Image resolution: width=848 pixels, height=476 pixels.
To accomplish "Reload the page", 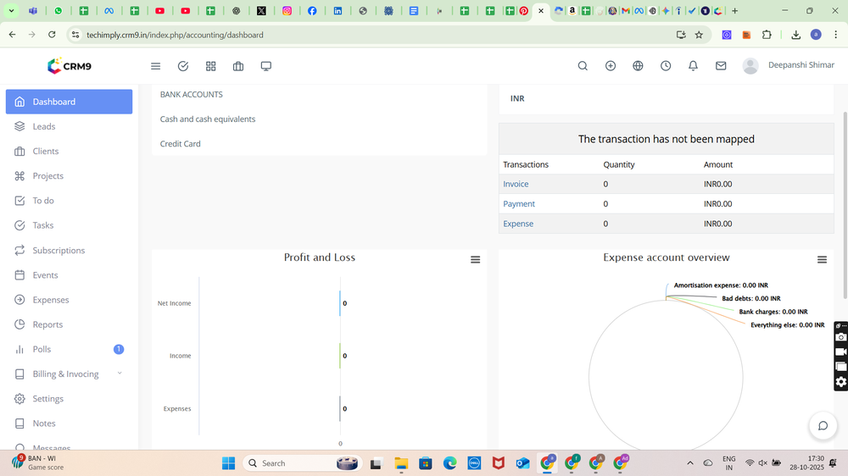I will (52, 35).
